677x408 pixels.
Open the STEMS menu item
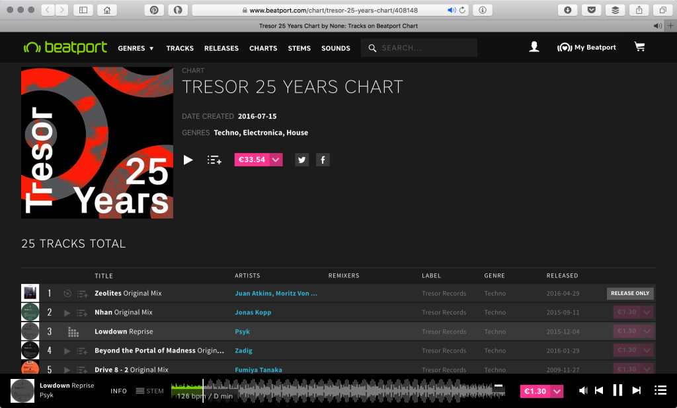(x=299, y=48)
